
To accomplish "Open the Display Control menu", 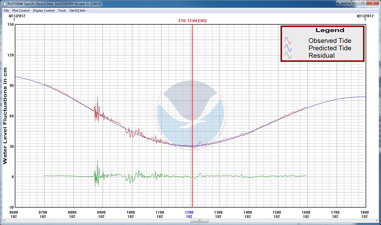I will 44,11.
